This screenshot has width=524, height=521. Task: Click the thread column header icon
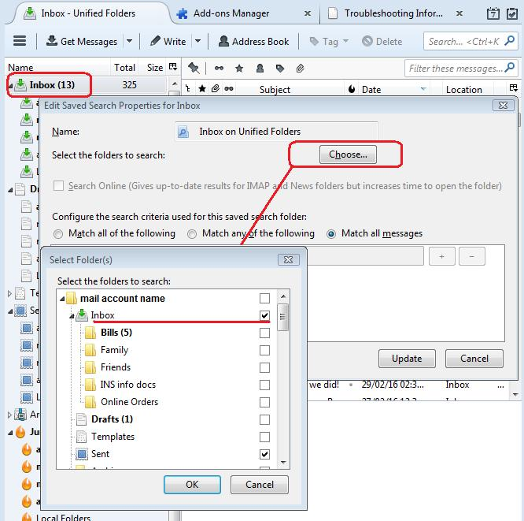tap(188, 89)
